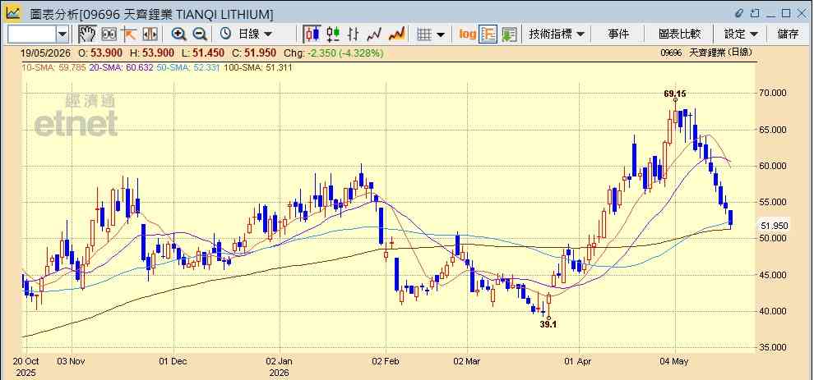Screen dimensions: 814x380
Task: Switch to orange area chart style
Action: tap(396, 34)
